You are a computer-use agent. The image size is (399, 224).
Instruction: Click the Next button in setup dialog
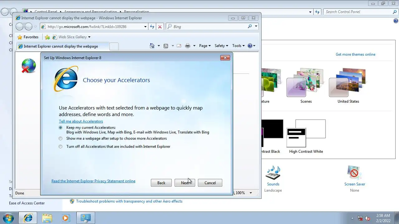(x=185, y=183)
